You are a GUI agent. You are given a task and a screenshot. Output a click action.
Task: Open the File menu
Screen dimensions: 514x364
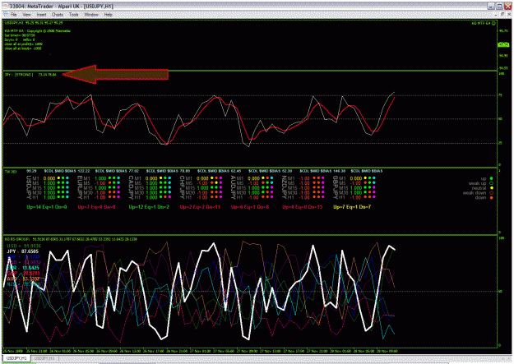click(x=14, y=15)
